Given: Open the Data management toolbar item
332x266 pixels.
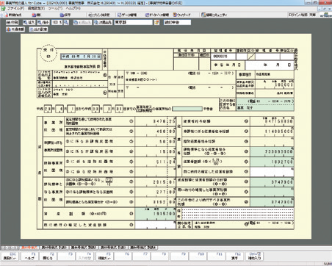Looking at the screenshot, I should click(127, 15).
